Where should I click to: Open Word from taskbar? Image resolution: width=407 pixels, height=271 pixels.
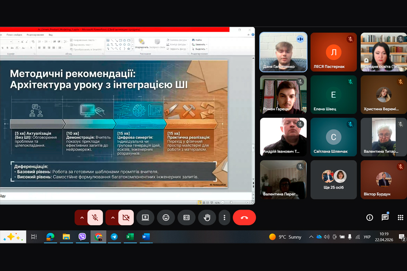[146, 237]
